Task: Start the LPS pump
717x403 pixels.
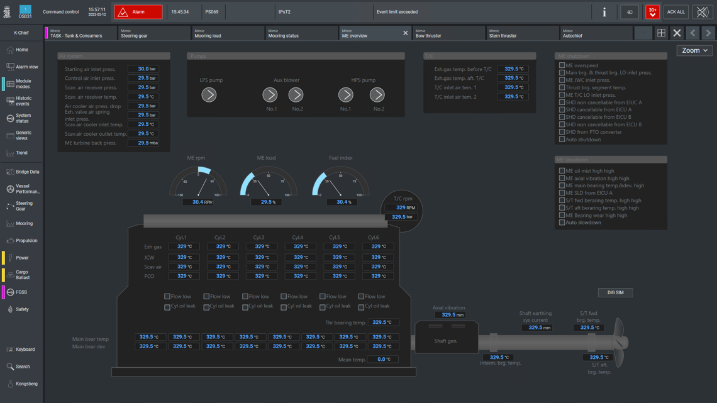Action: click(x=209, y=95)
